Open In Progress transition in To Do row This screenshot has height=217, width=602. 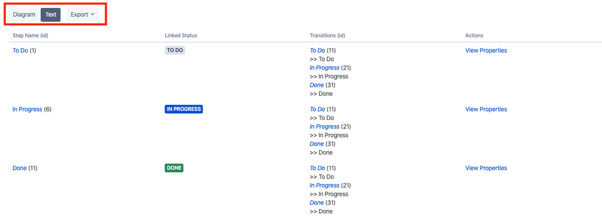click(x=324, y=68)
